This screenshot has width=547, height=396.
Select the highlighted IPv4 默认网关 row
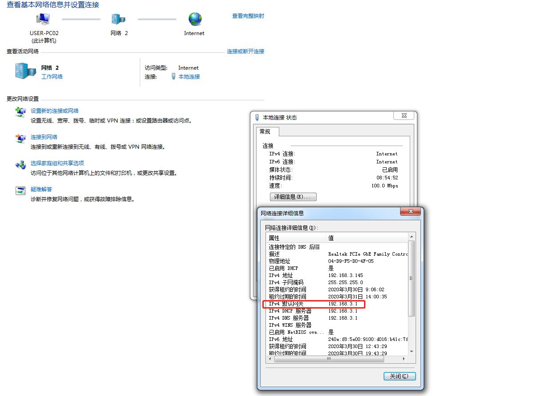(x=314, y=304)
